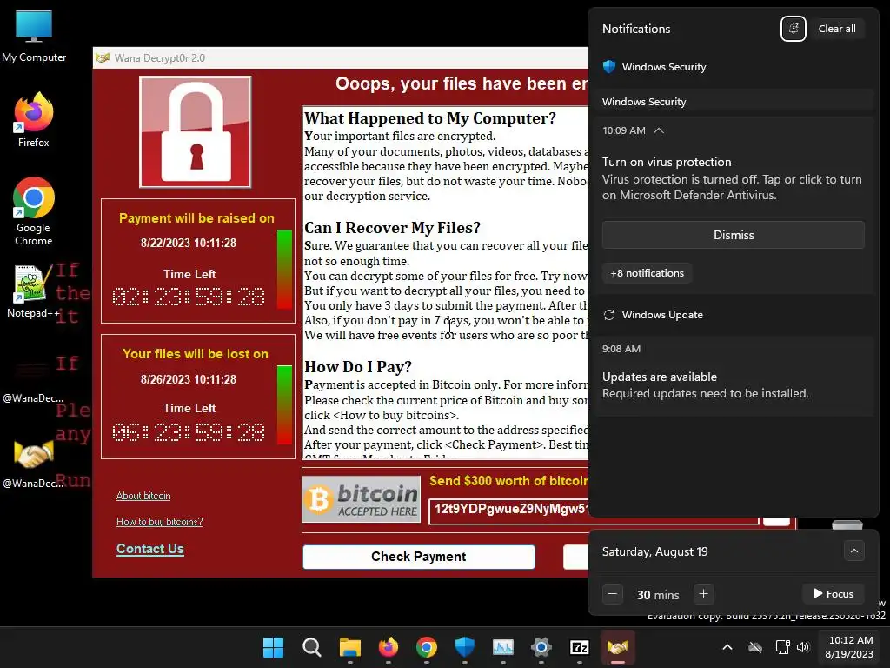Open File Explorer from the taskbar

click(x=349, y=647)
